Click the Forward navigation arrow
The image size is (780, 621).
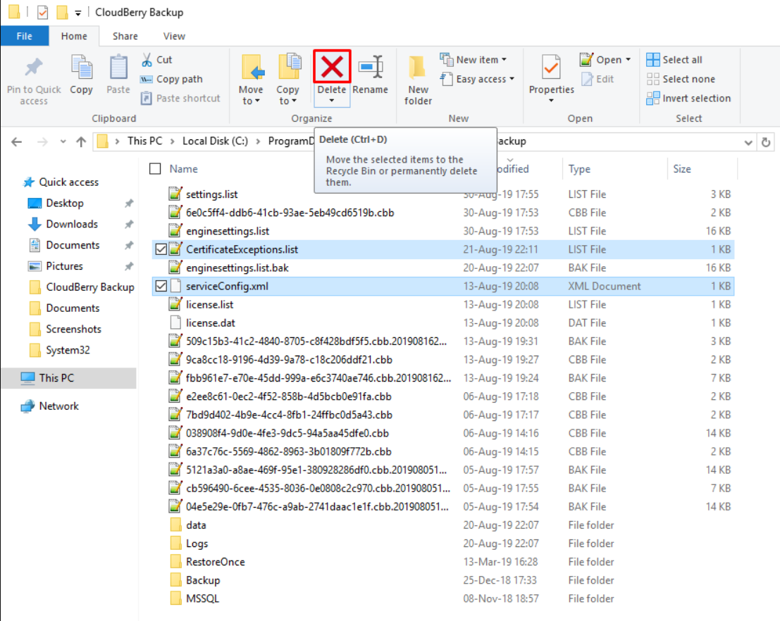[43, 142]
